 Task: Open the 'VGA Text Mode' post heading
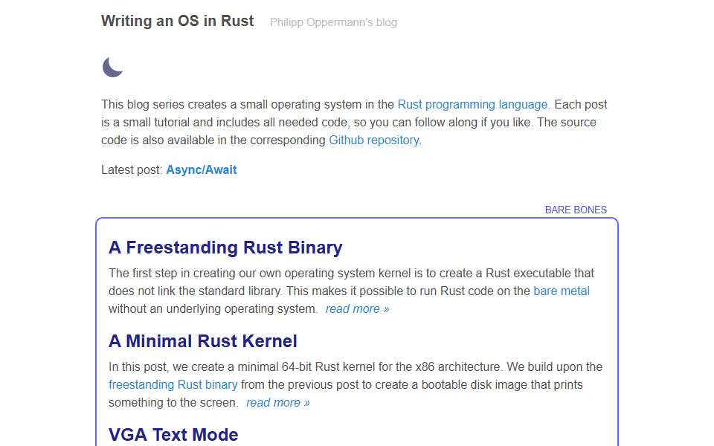click(x=173, y=435)
